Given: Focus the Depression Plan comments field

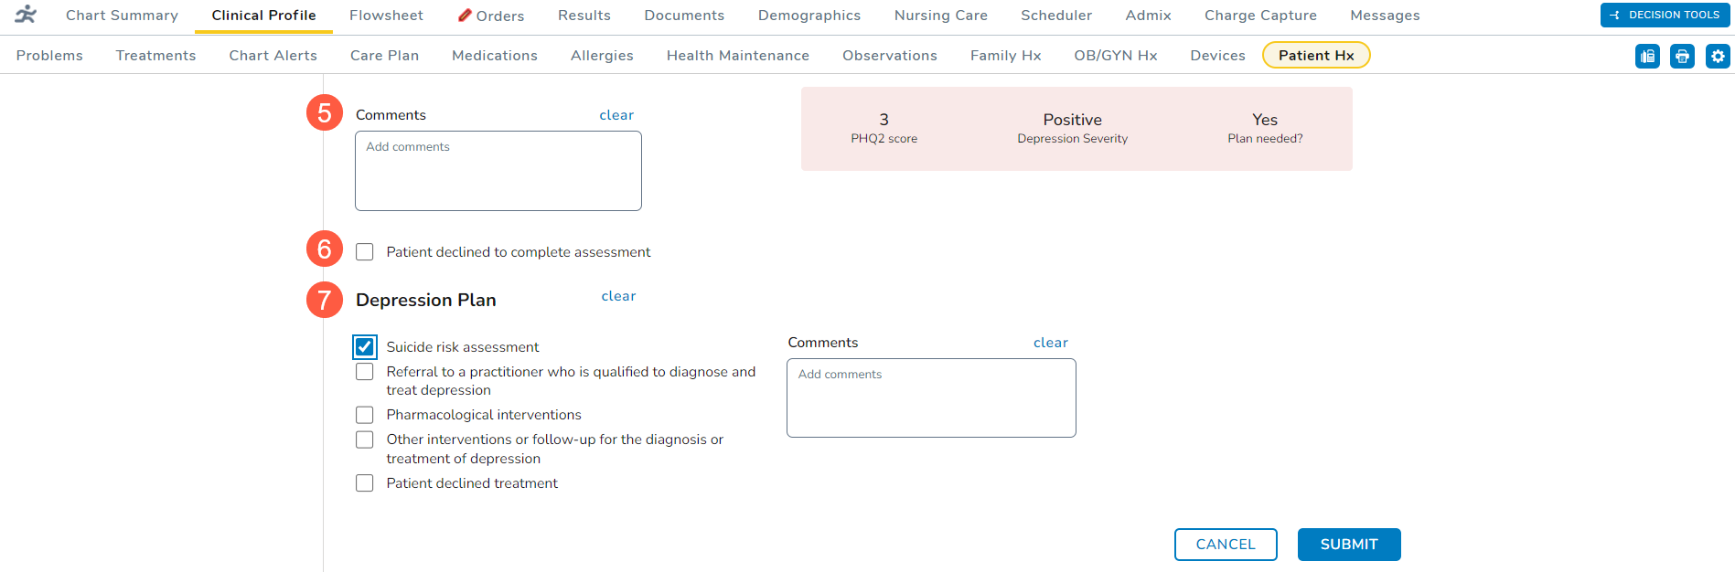Looking at the screenshot, I should click(x=931, y=398).
